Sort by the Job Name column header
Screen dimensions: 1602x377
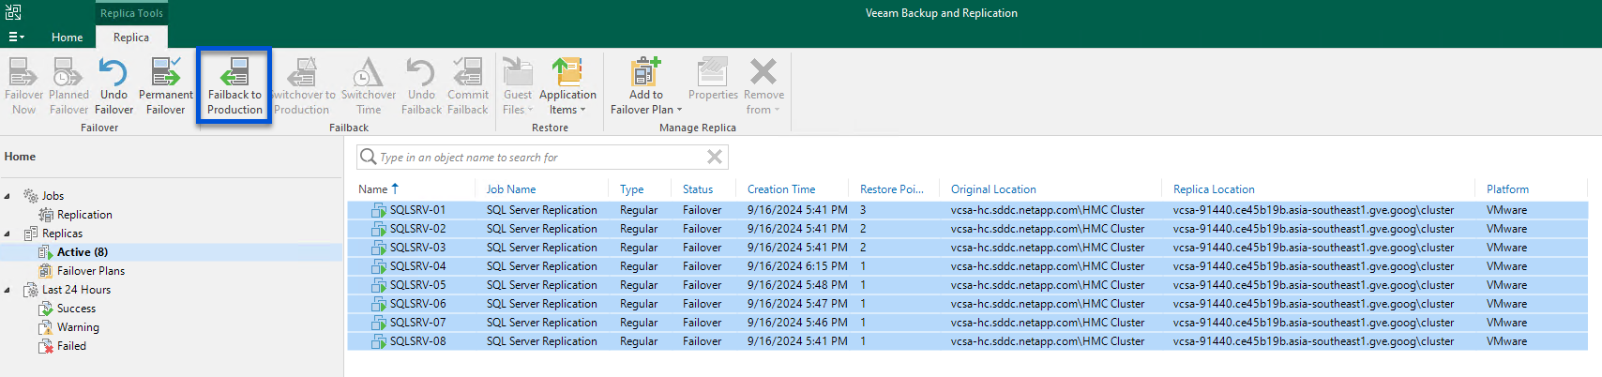(511, 188)
